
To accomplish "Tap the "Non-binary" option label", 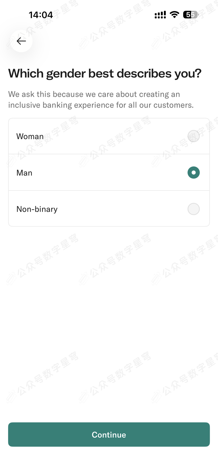I will tap(37, 209).
